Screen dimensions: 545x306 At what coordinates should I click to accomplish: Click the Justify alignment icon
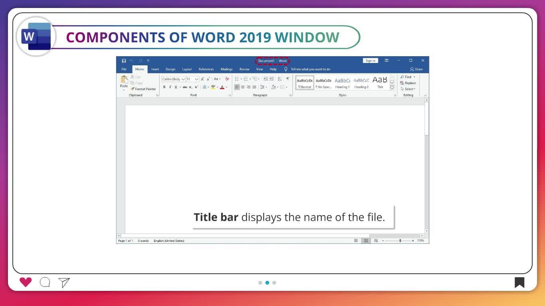[254, 87]
